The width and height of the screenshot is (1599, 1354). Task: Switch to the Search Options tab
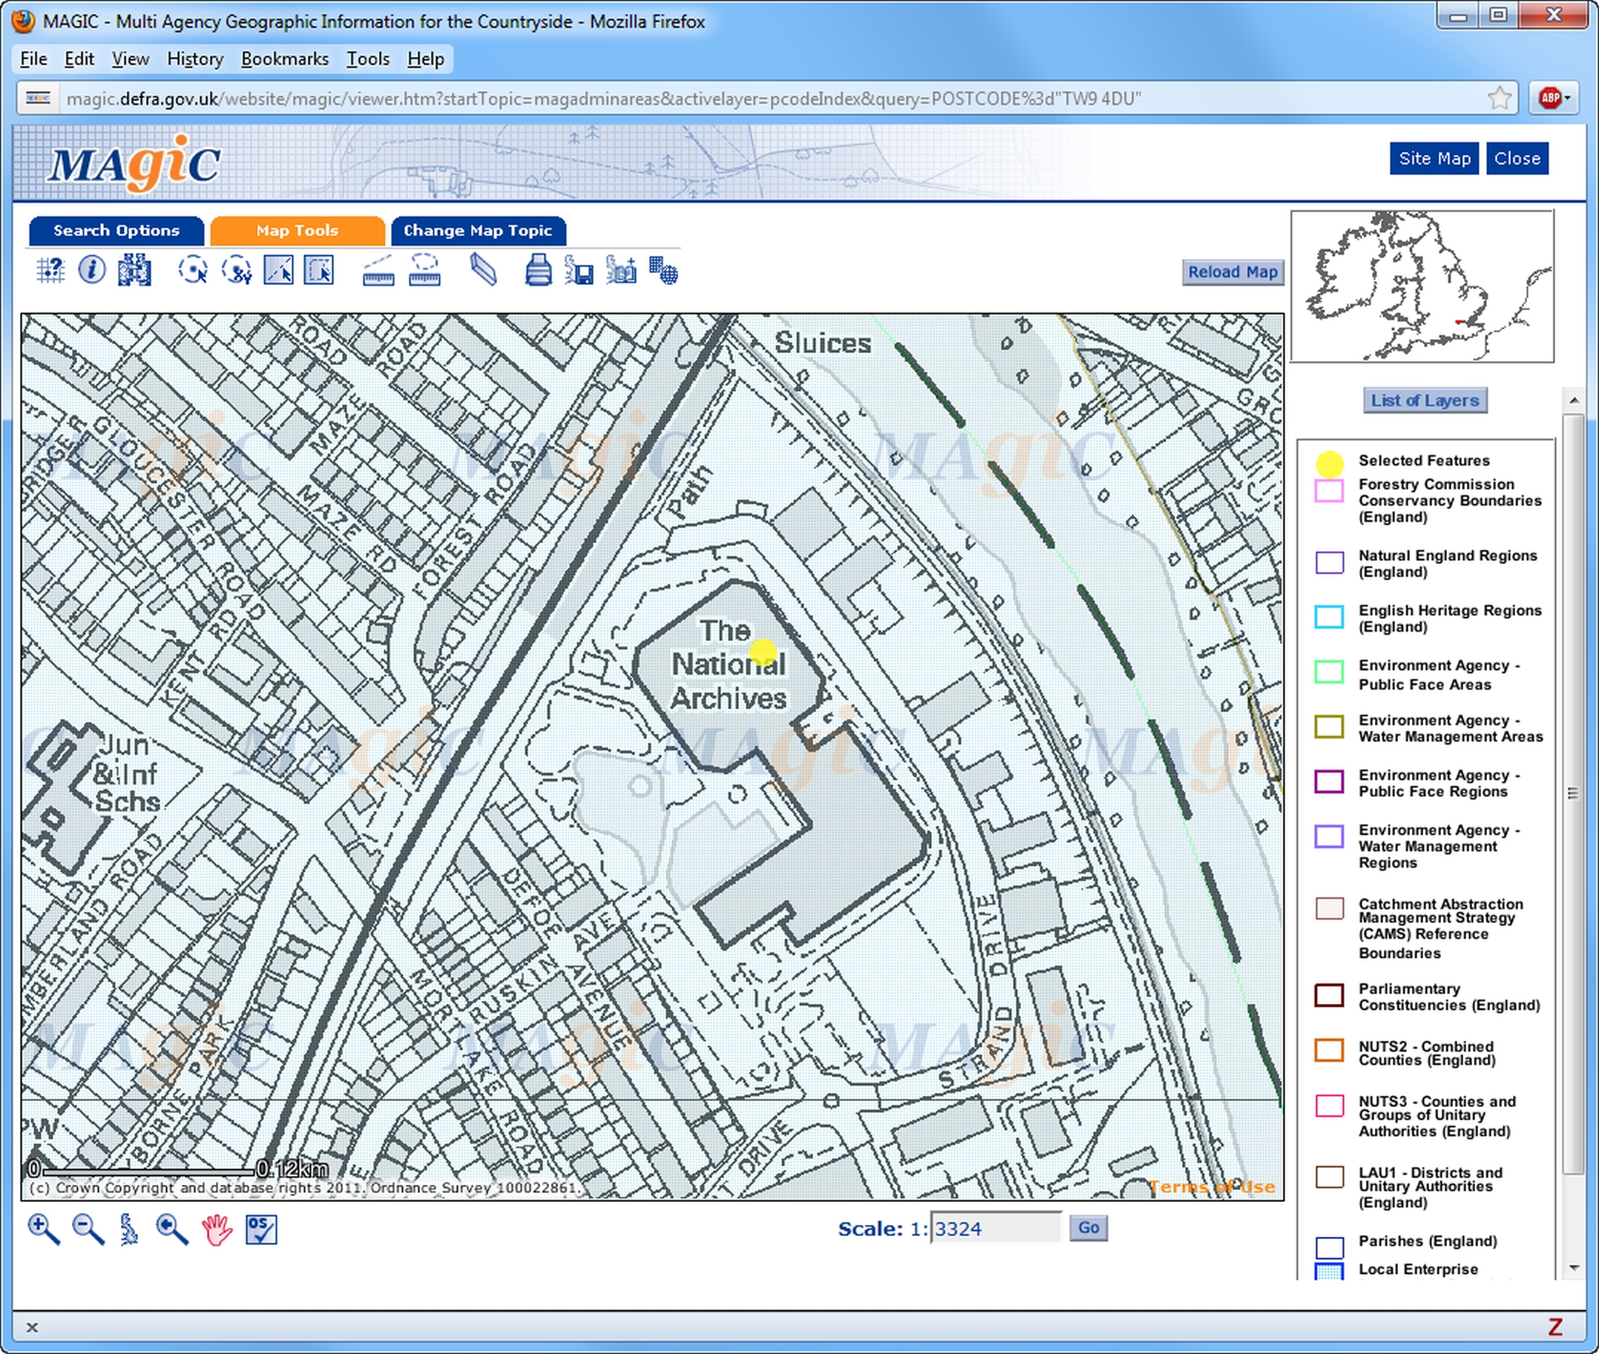tap(116, 231)
